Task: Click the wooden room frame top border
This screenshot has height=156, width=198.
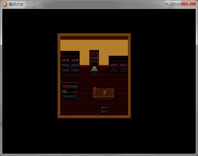Action: [x=94, y=35]
